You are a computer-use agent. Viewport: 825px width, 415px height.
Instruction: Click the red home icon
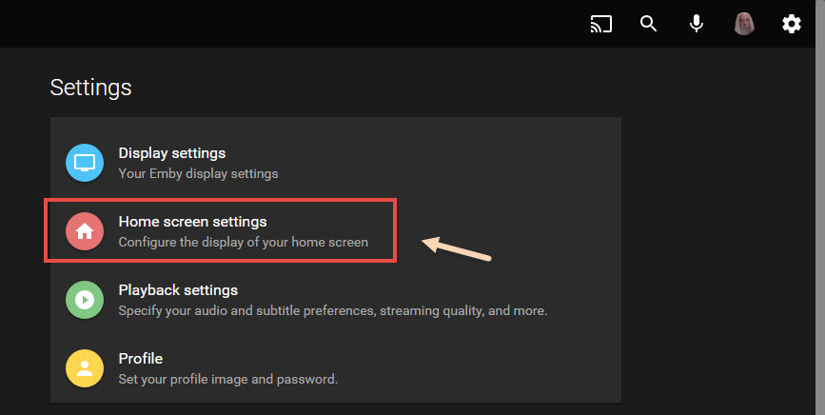[85, 231]
